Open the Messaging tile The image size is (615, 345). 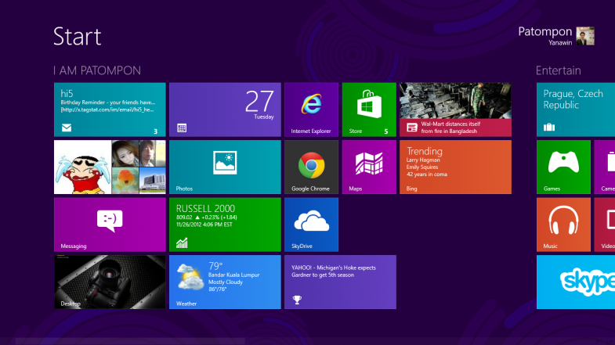point(110,224)
